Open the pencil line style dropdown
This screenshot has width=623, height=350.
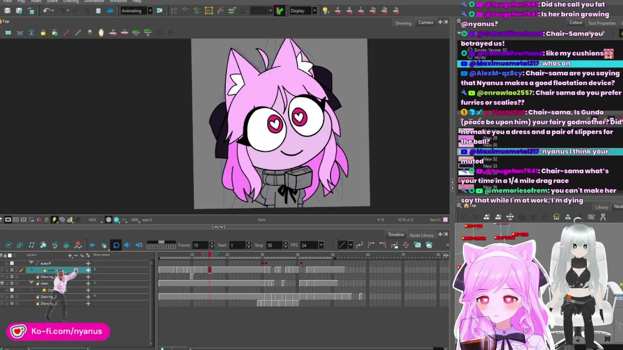350,245
